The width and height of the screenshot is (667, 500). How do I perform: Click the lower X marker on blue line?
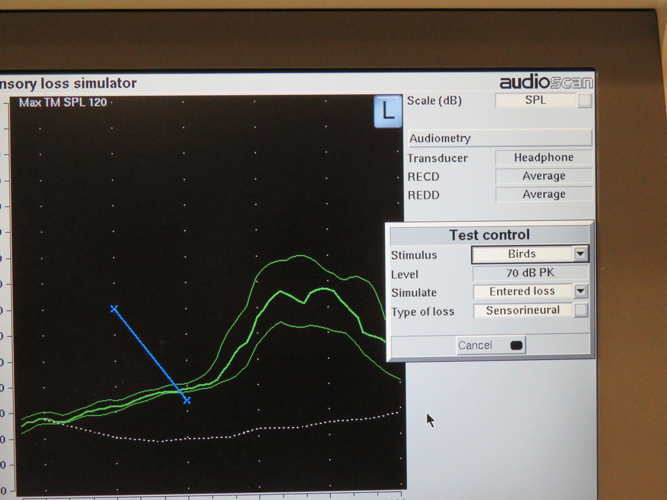point(187,401)
